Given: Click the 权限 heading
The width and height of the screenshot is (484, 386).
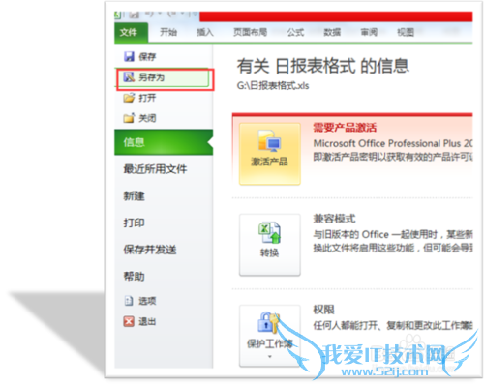Looking at the screenshot, I should coord(323,310).
